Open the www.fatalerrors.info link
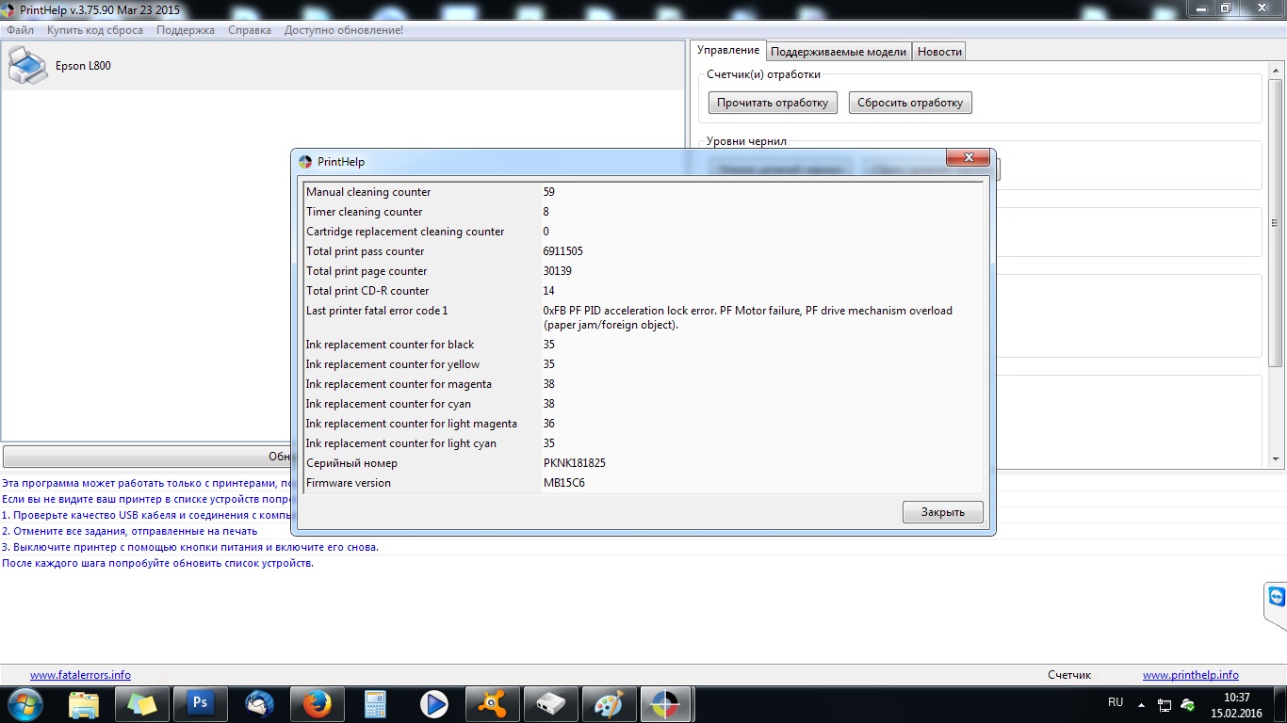The width and height of the screenshot is (1287, 723). tap(80, 675)
